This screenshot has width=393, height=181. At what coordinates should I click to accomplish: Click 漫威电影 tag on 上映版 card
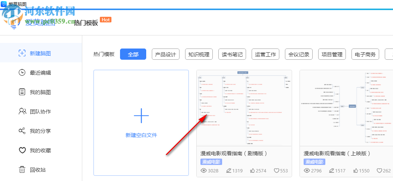tap(314, 162)
